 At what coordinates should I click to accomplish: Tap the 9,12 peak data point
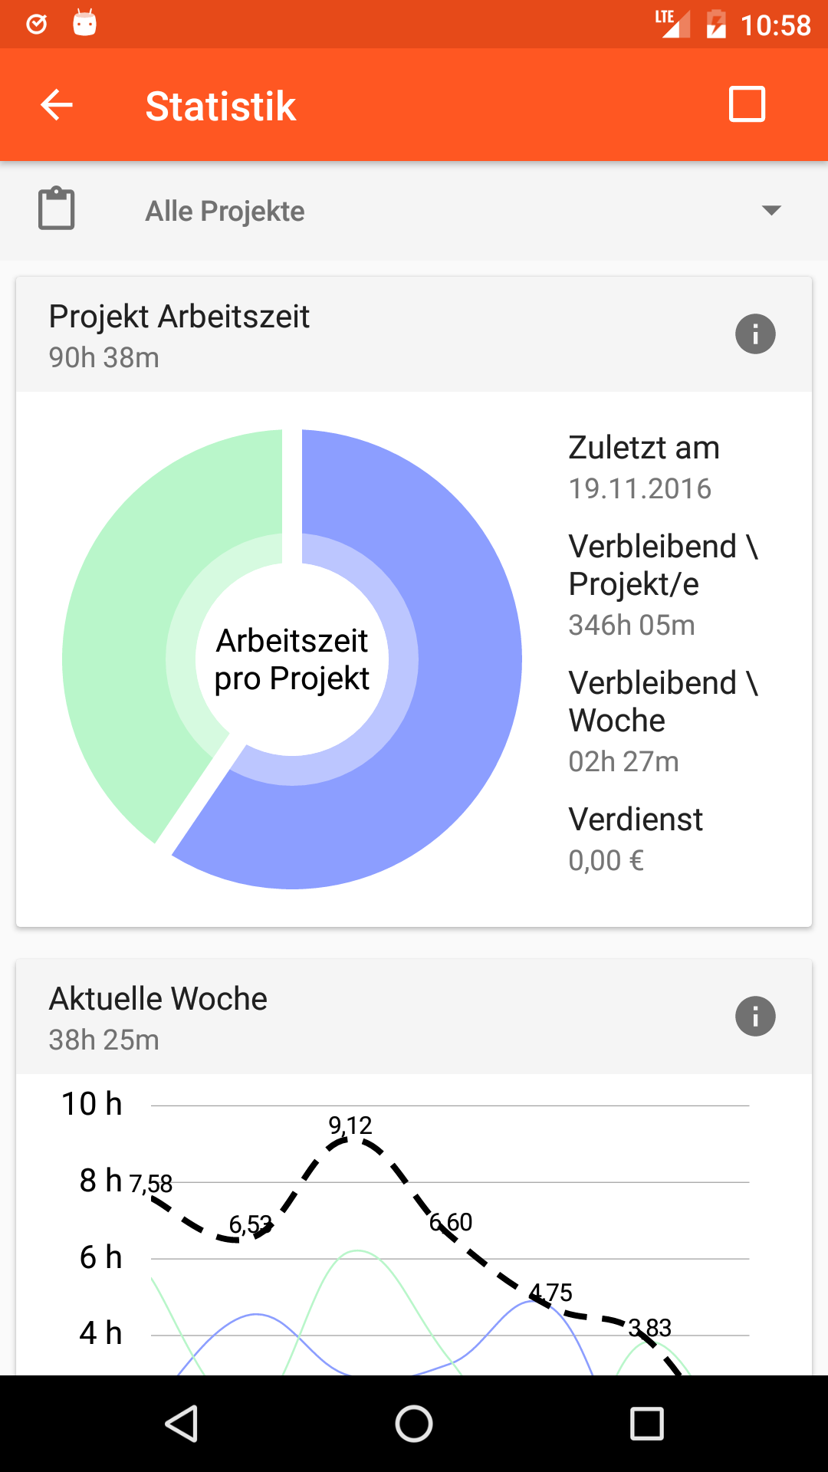(351, 1141)
